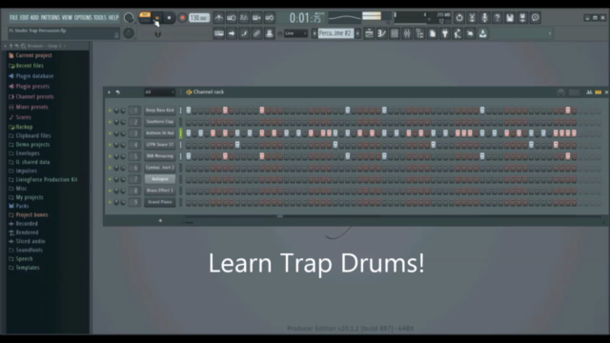Mute the Anthem Hi Hat channel
Image resolution: width=610 pixels, height=343 pixels.
(x=110, y=133)
